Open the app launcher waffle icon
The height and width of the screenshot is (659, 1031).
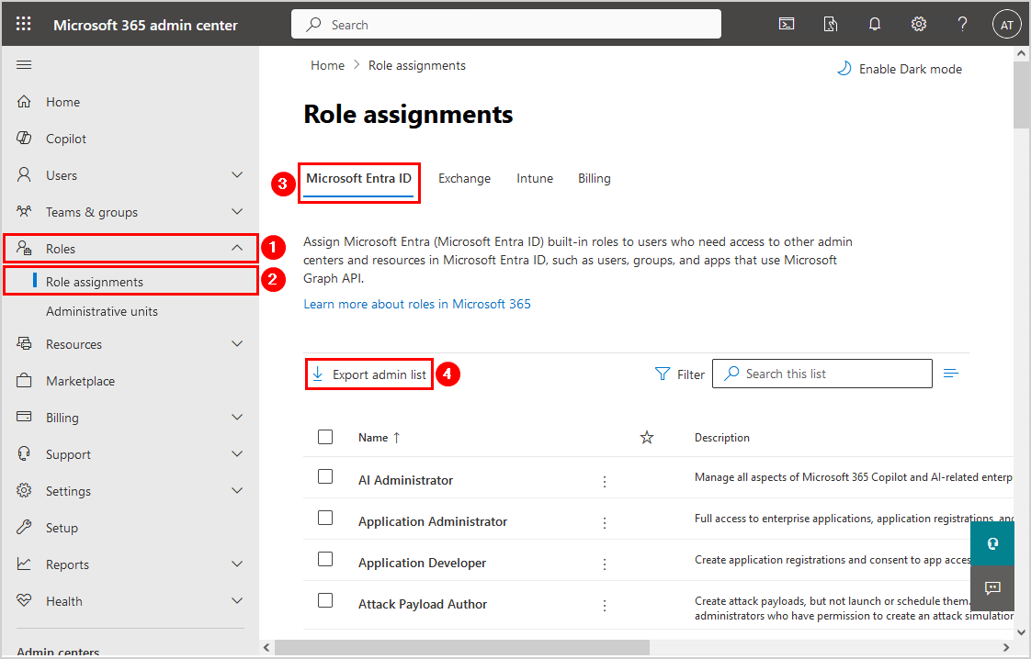point(24,25)
